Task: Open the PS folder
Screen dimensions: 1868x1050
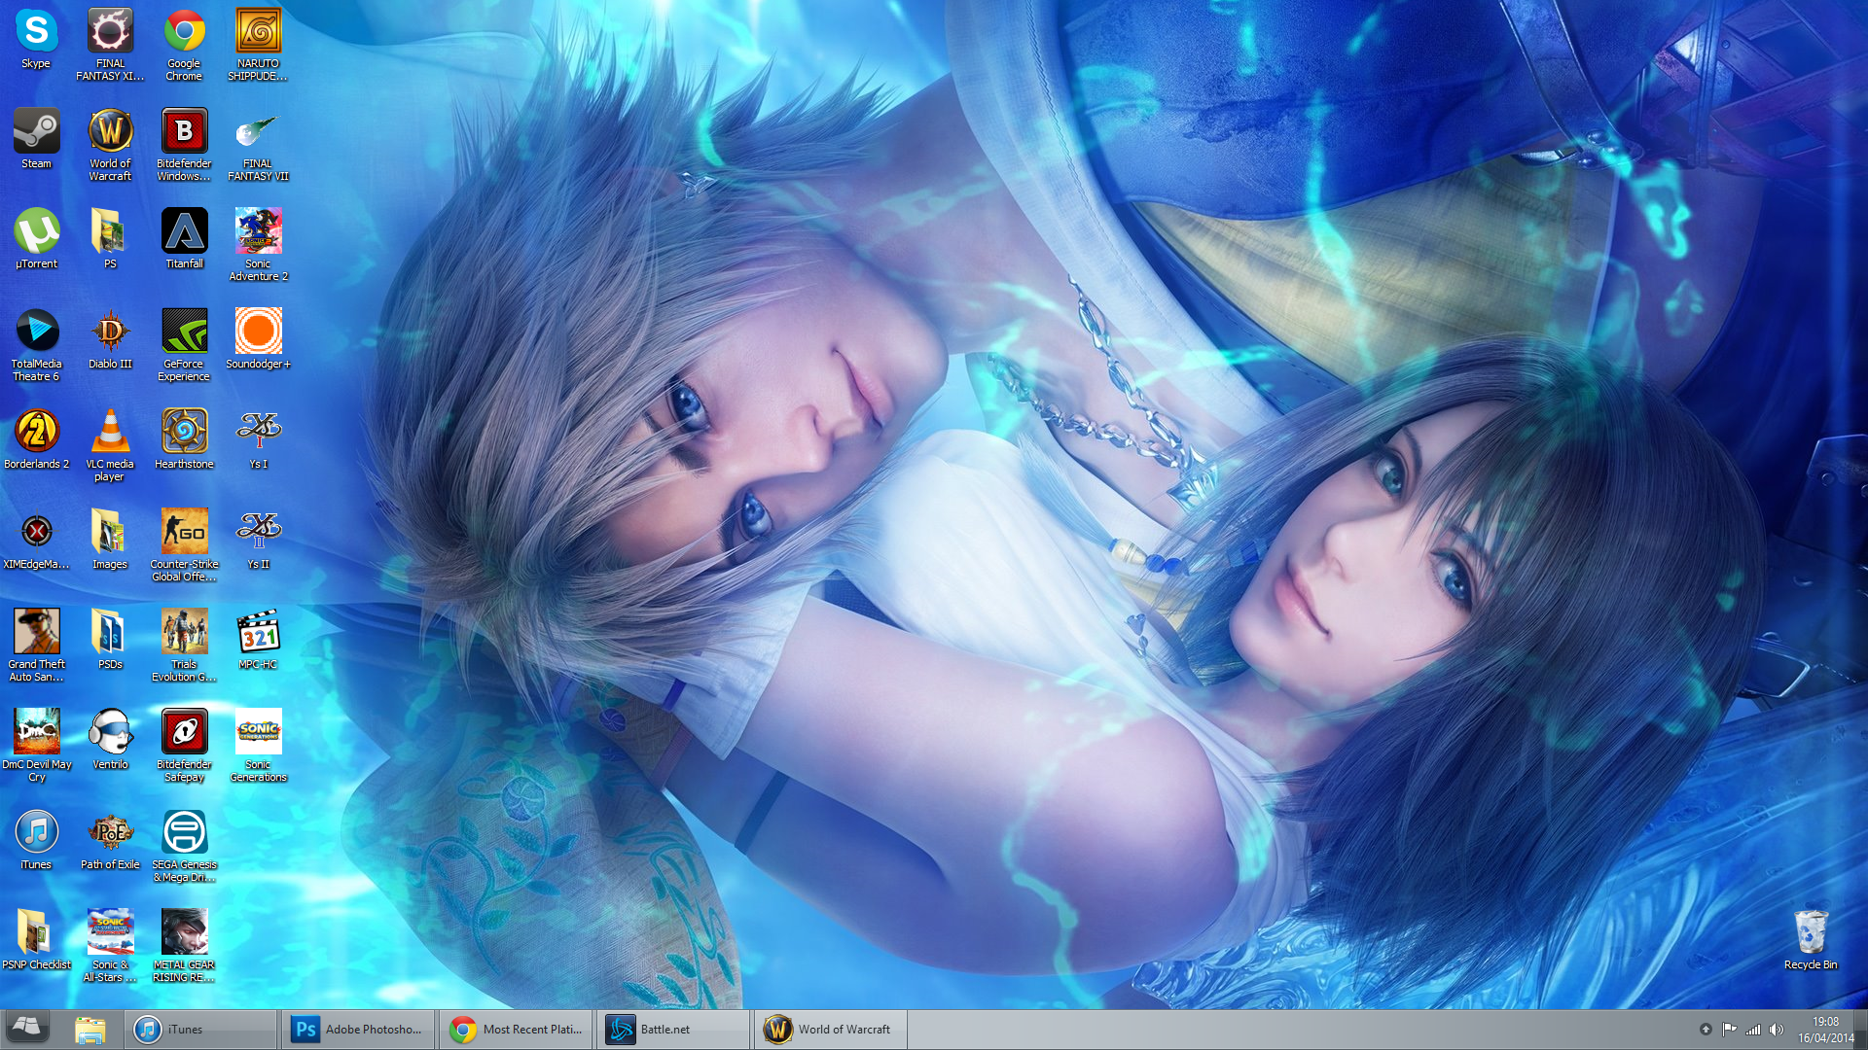Action: point(110,239)
